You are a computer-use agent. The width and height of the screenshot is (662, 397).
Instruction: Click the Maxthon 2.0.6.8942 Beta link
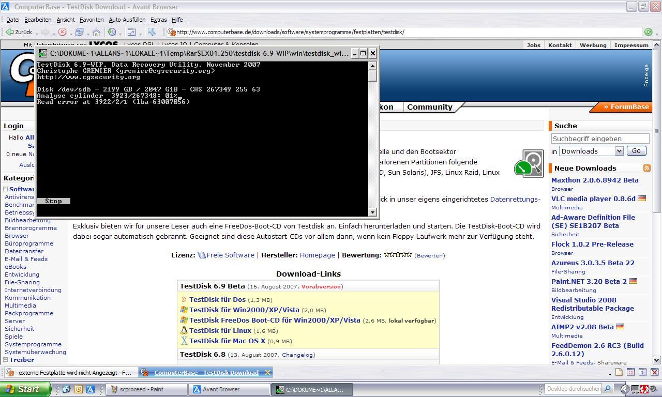(x=595, y=180)
